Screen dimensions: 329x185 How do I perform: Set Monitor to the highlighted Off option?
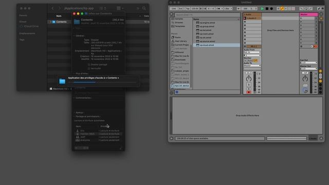255,61
